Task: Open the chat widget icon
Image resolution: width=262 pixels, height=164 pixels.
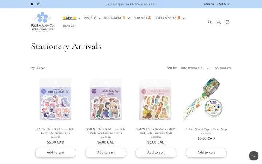Action: [x=254, y=156]
